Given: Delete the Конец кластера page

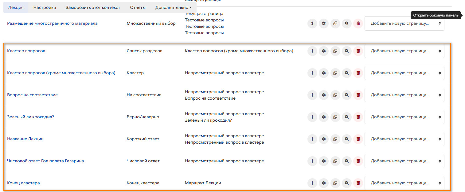Looking at the screenshot, I should (x=358, y=183).
